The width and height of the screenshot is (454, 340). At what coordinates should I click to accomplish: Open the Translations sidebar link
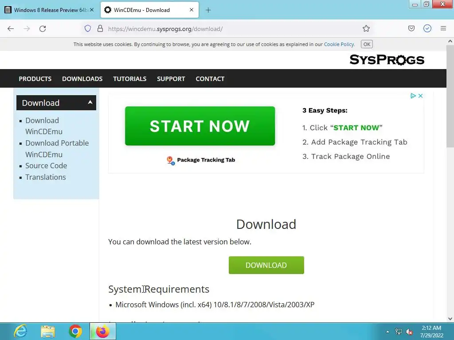46,177
